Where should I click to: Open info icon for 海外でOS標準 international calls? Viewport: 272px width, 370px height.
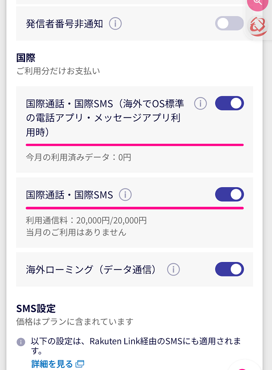pos(200,103)
